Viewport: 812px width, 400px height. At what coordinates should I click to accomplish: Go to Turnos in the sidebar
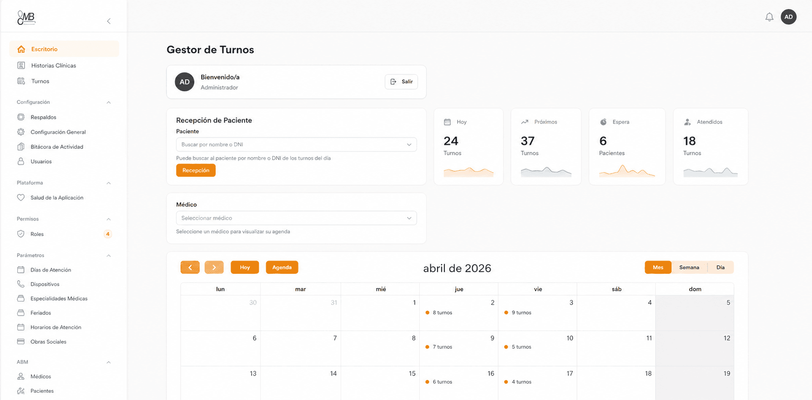pos(40,81)
